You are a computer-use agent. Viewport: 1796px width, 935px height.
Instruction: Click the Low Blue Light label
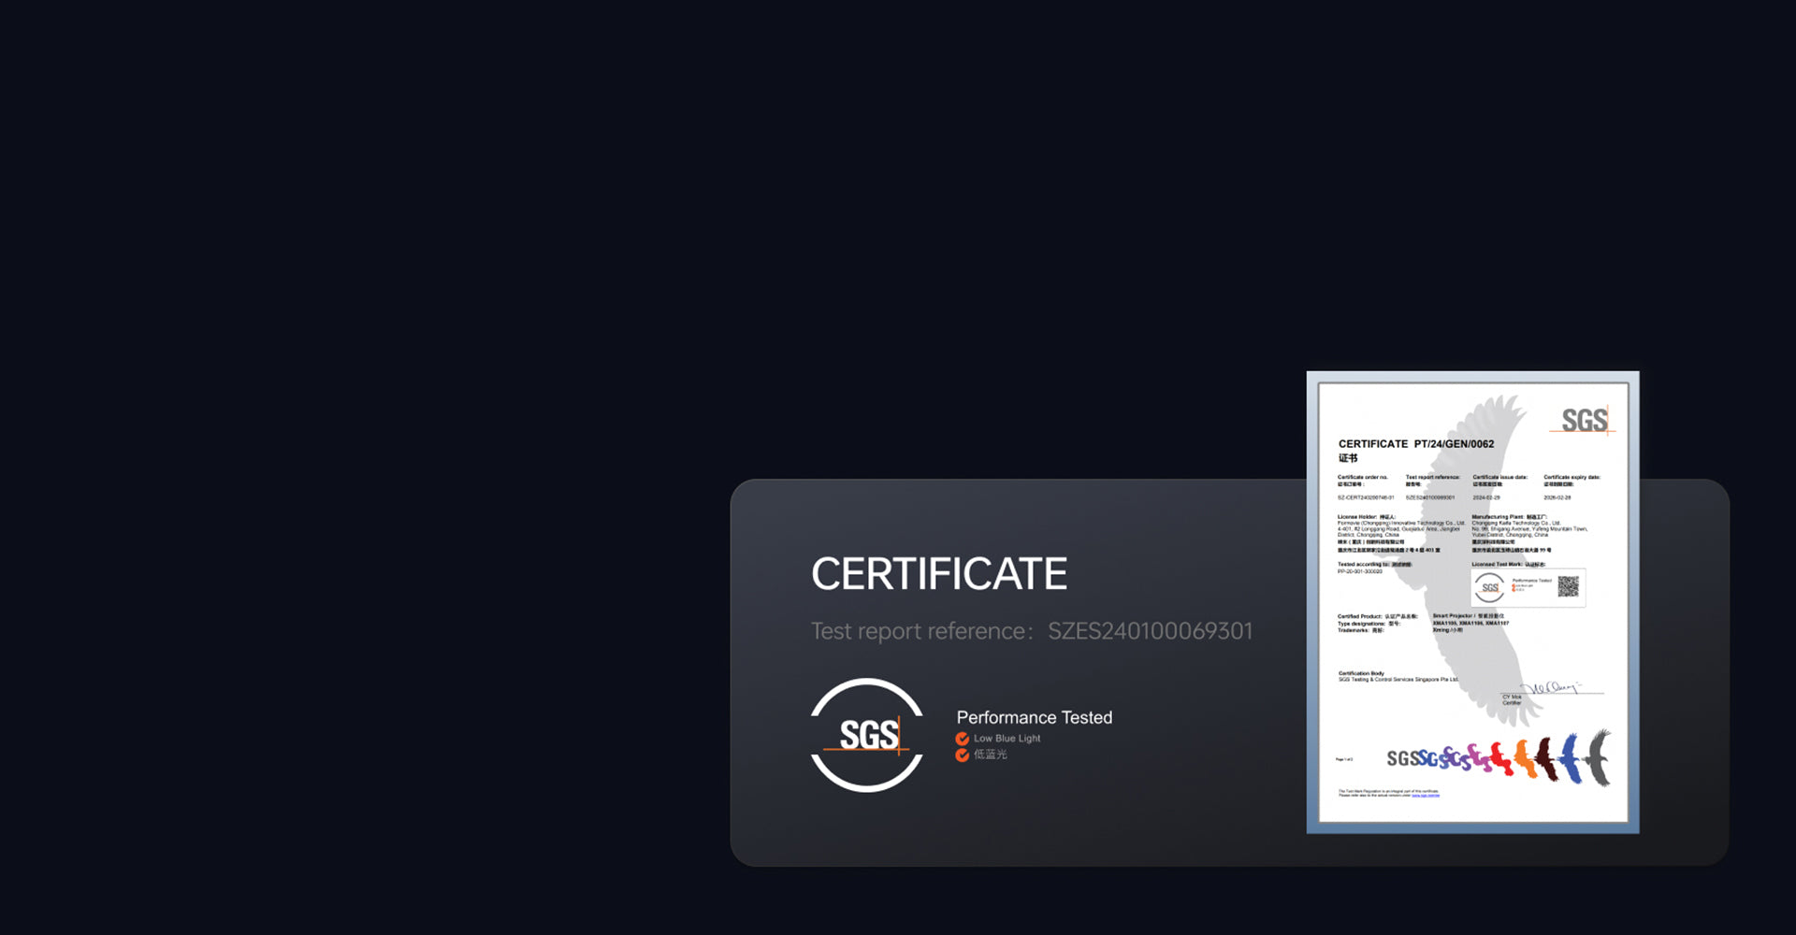[1007, 739]
